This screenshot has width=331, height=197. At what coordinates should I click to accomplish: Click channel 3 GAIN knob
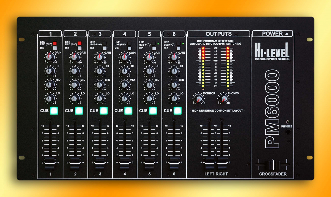pyautogui.click(x=100, y=57)
